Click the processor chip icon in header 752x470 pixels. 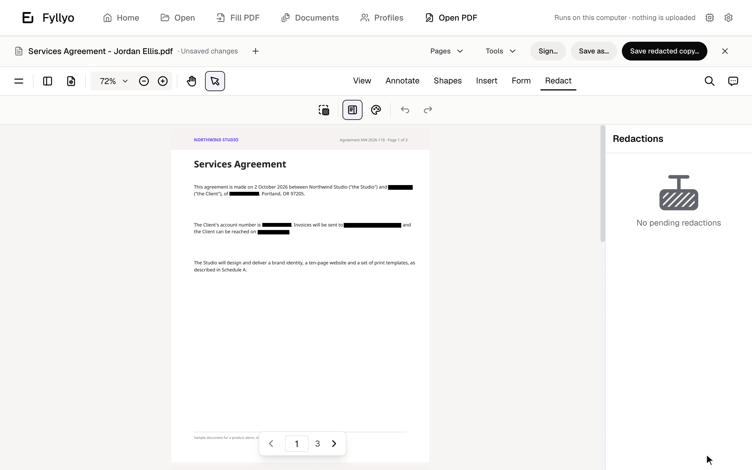(x=709, y=18)
